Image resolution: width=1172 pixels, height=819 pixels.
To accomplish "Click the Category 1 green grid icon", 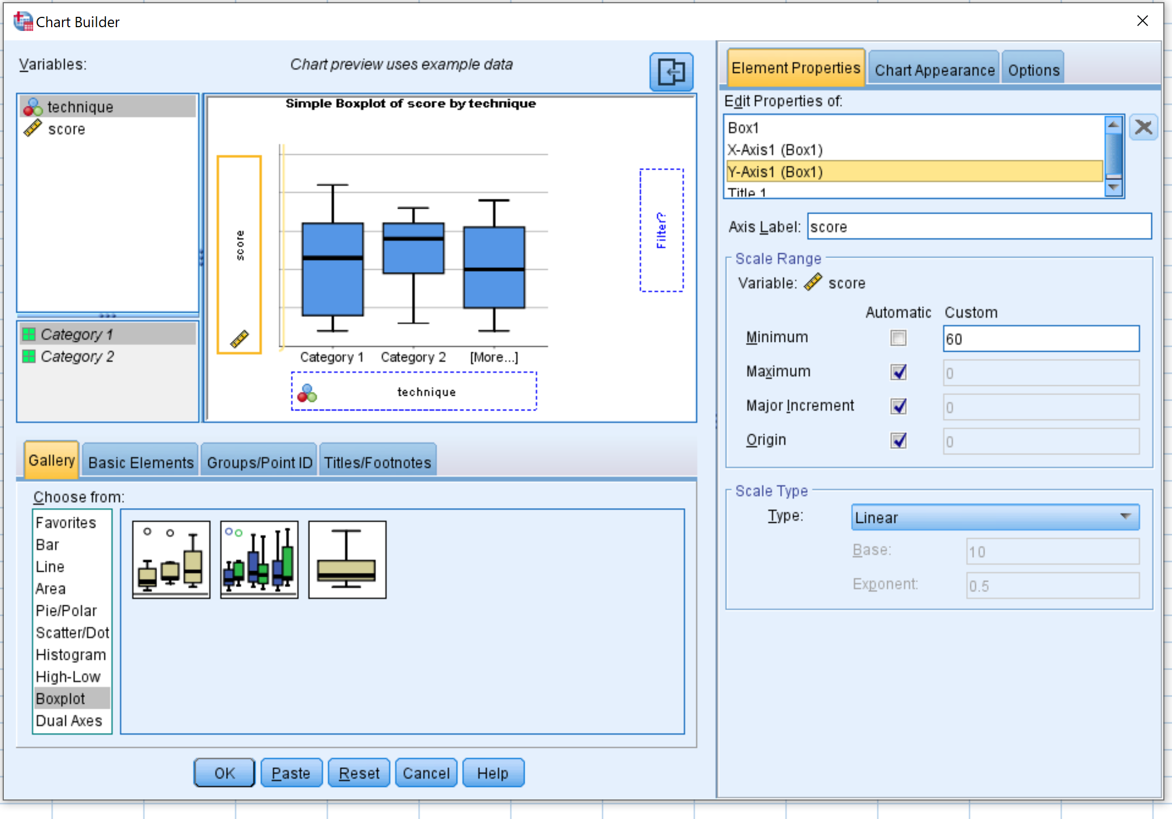I will (29, 334).
